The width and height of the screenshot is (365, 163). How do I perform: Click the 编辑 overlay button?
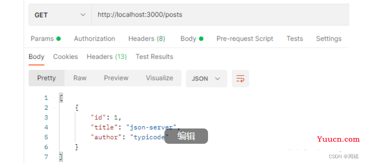[x=186, y=136]
